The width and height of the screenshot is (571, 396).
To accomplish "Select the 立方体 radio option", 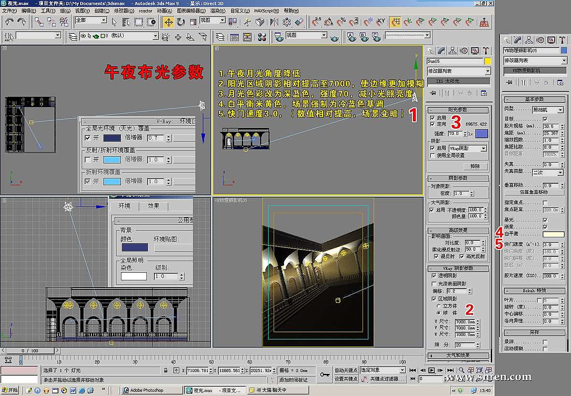I will [x=439, y=306].
